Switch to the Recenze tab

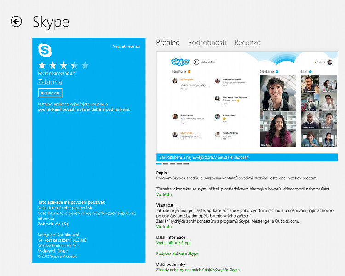coord(247,42)
